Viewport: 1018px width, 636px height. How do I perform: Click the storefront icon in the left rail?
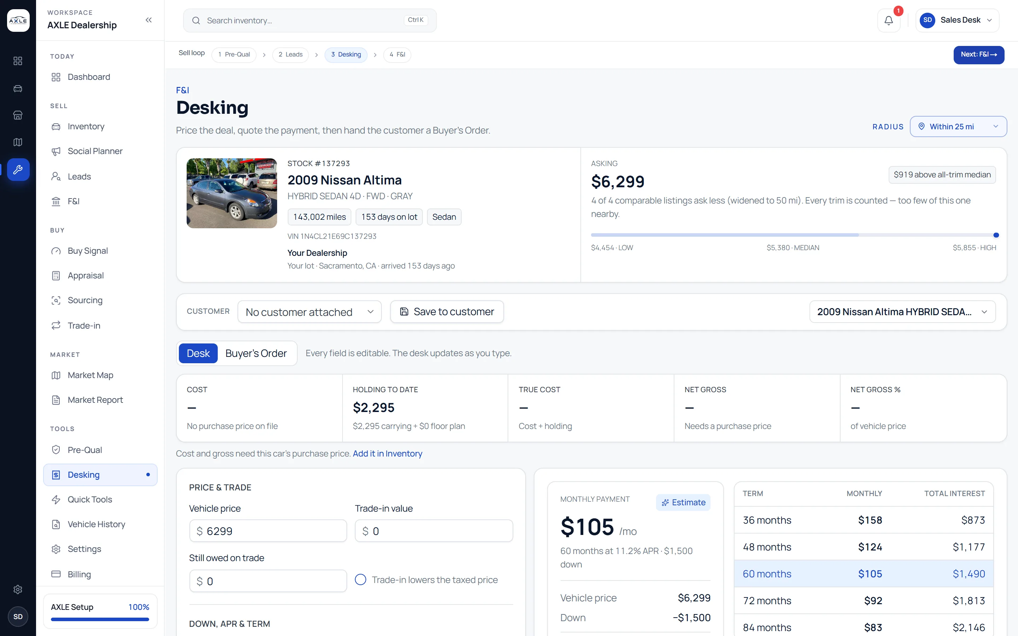point(18,115)
